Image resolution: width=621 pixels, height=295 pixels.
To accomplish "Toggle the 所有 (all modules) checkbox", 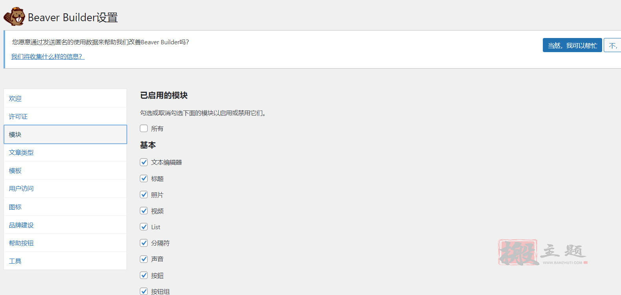I will (x=144, y=128).
